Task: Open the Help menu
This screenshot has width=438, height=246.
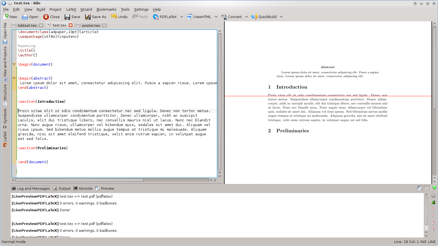Action: coord(157,9)
